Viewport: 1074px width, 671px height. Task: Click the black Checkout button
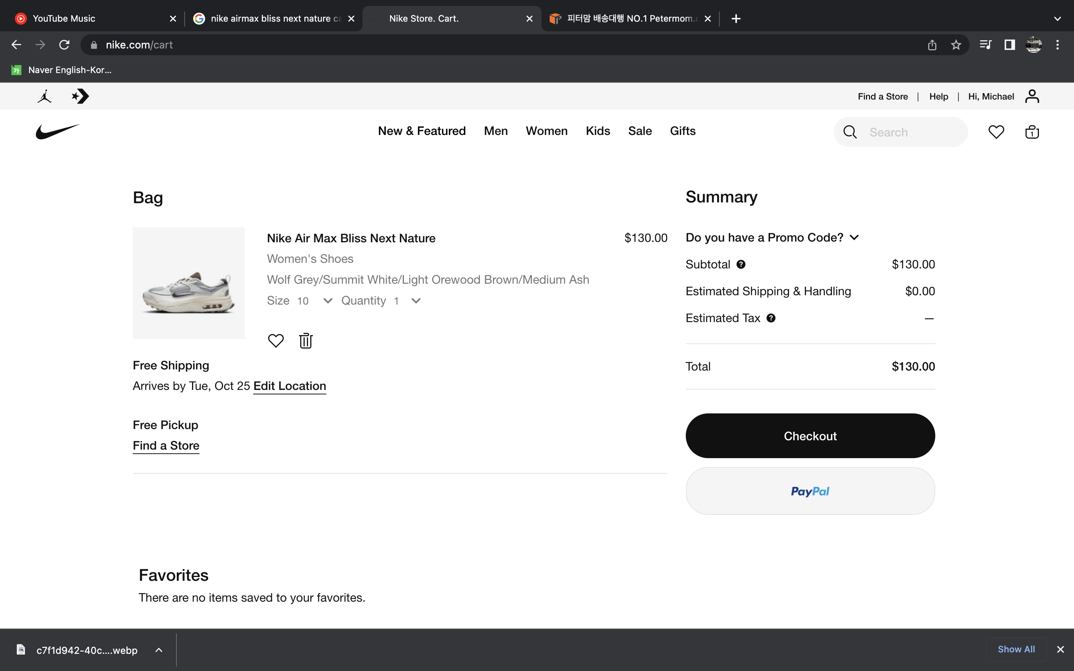[x=810, y=436]
